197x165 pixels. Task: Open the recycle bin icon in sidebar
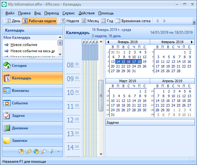pyautogui.click(x=51, y=152)
